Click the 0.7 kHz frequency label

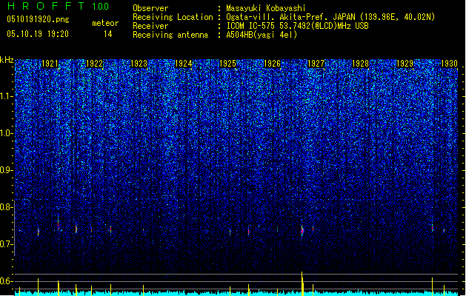[x=7, y=244]
